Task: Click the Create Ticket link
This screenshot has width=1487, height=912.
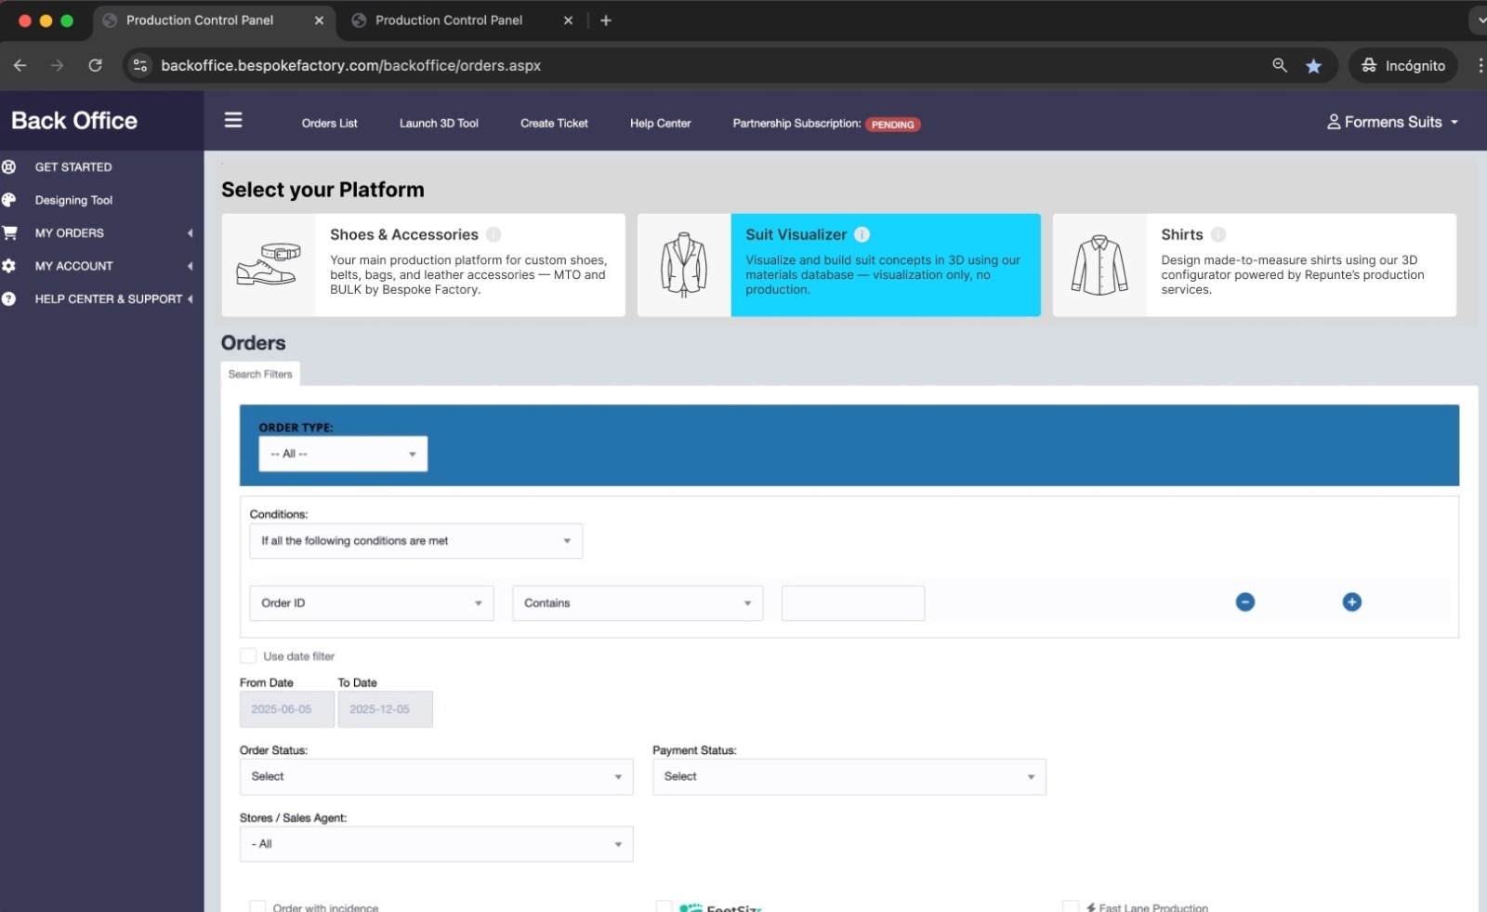Action: 554,124
